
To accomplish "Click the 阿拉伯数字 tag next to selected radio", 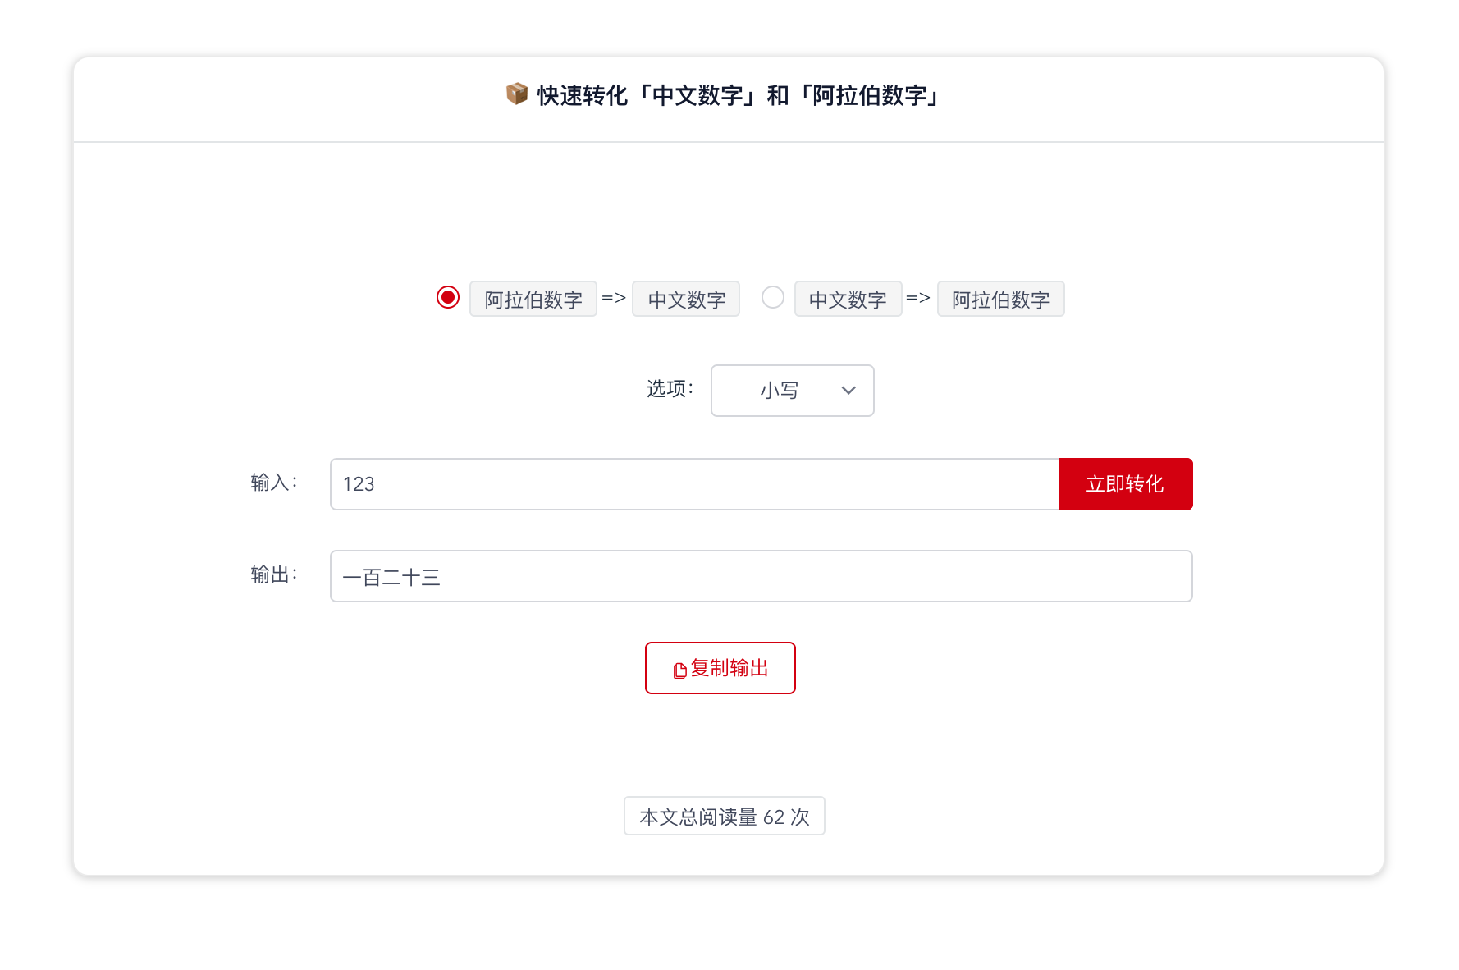I will [x=533, y=300].
